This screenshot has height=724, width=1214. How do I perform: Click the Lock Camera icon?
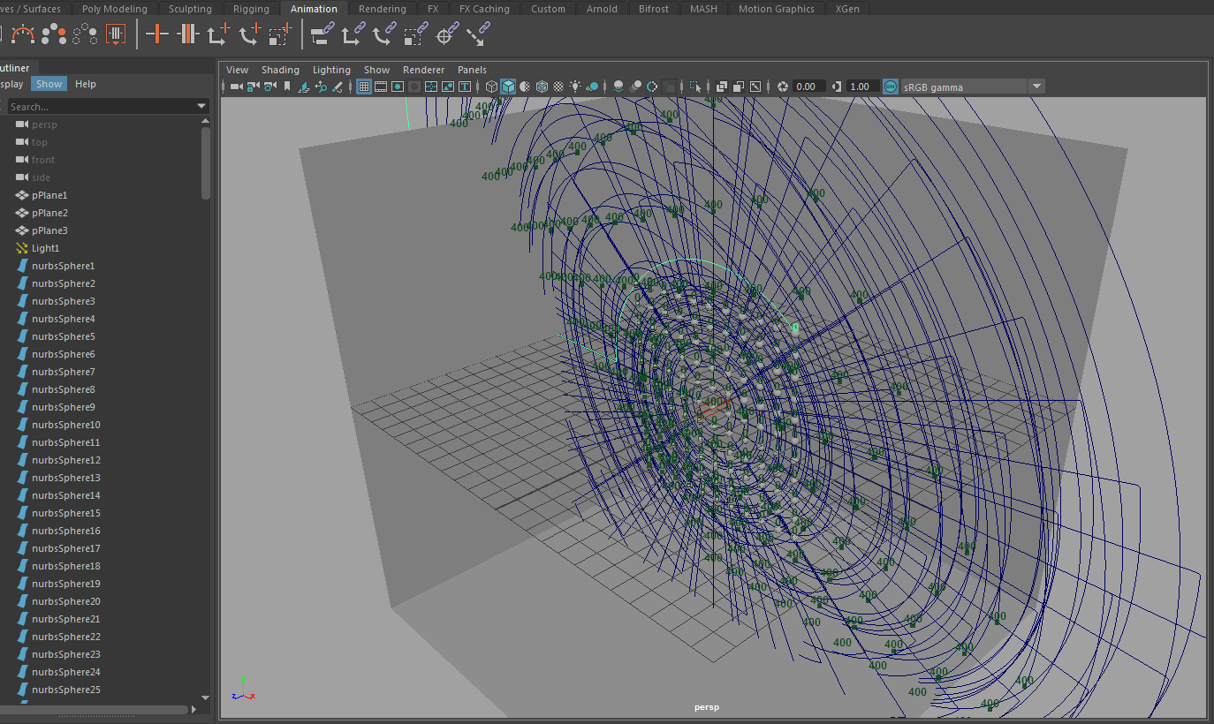[x=254, y=87]
